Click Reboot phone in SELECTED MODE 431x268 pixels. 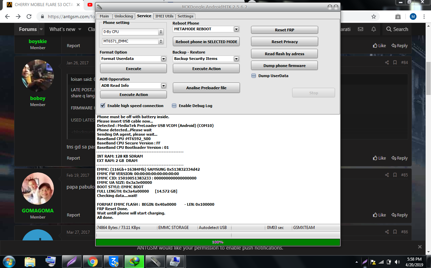coord(206,42)
